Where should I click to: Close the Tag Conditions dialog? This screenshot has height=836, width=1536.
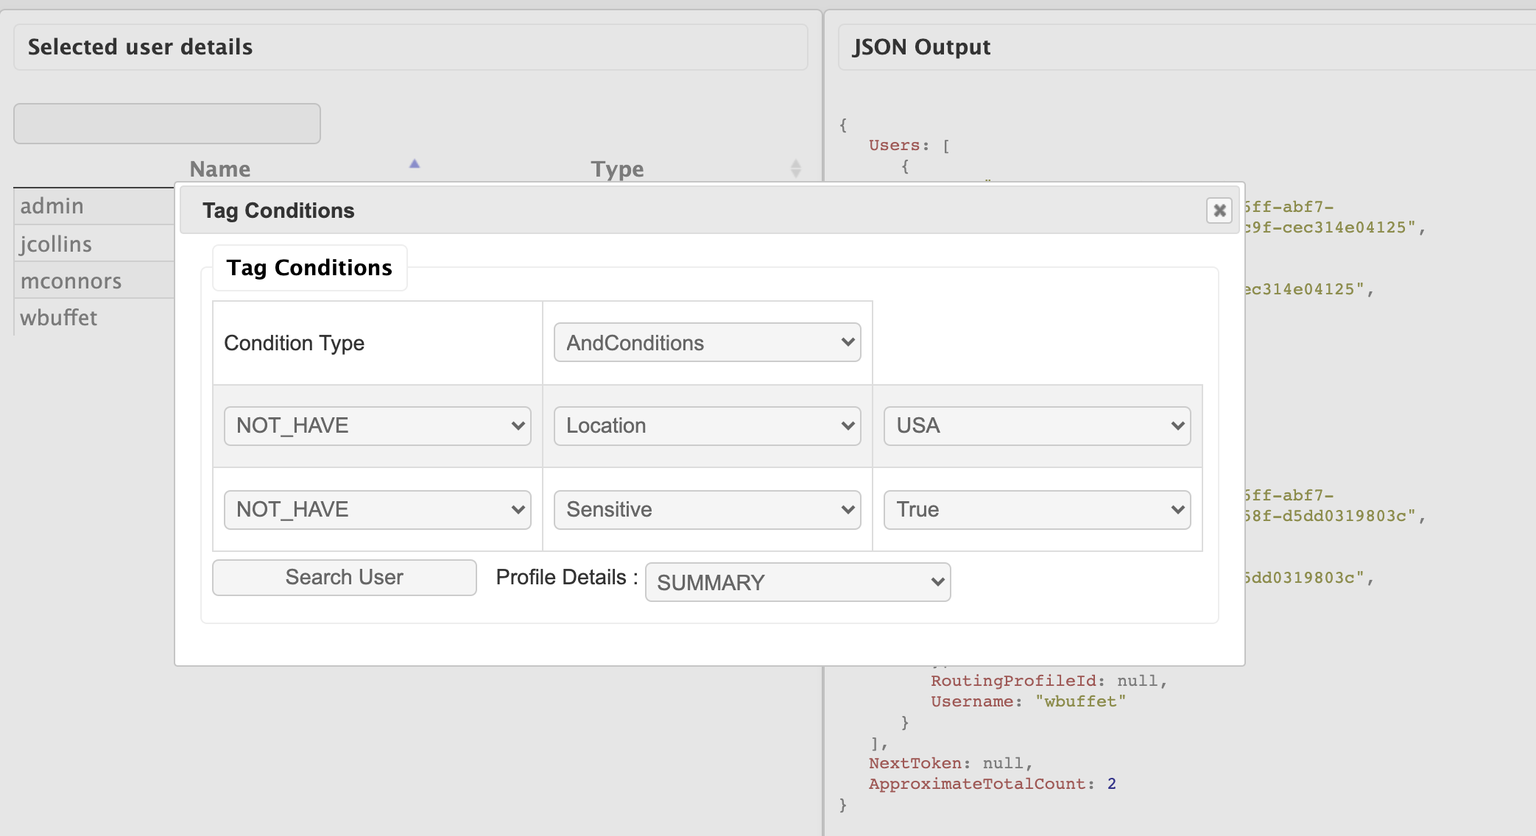pyautogui.click(x=1219, y=210)
